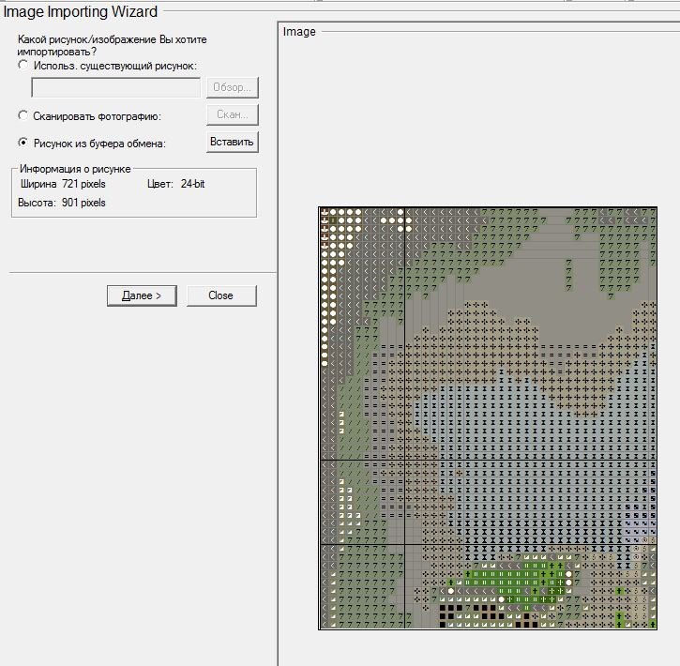Click the 'Image Importing Wizard' title text
The height and width of the screenshot is (666, 680).
(82, 11)
